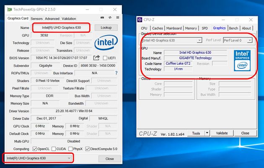Toggle the CUDA checkbox
Viewport: 264px width, 168px height.
tap(54, 149)
